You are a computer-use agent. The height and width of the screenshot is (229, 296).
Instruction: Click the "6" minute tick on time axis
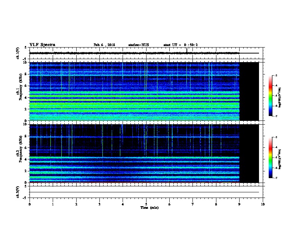pyautogui.click(x=169, y=204)
